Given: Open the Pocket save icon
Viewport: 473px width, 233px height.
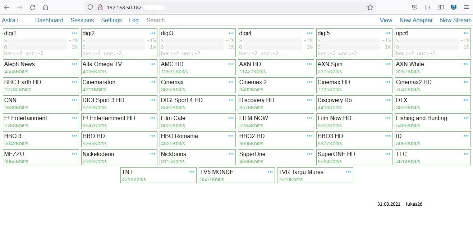Looking at the screenshot, I should pyautogui.click(x=414, y=7).
